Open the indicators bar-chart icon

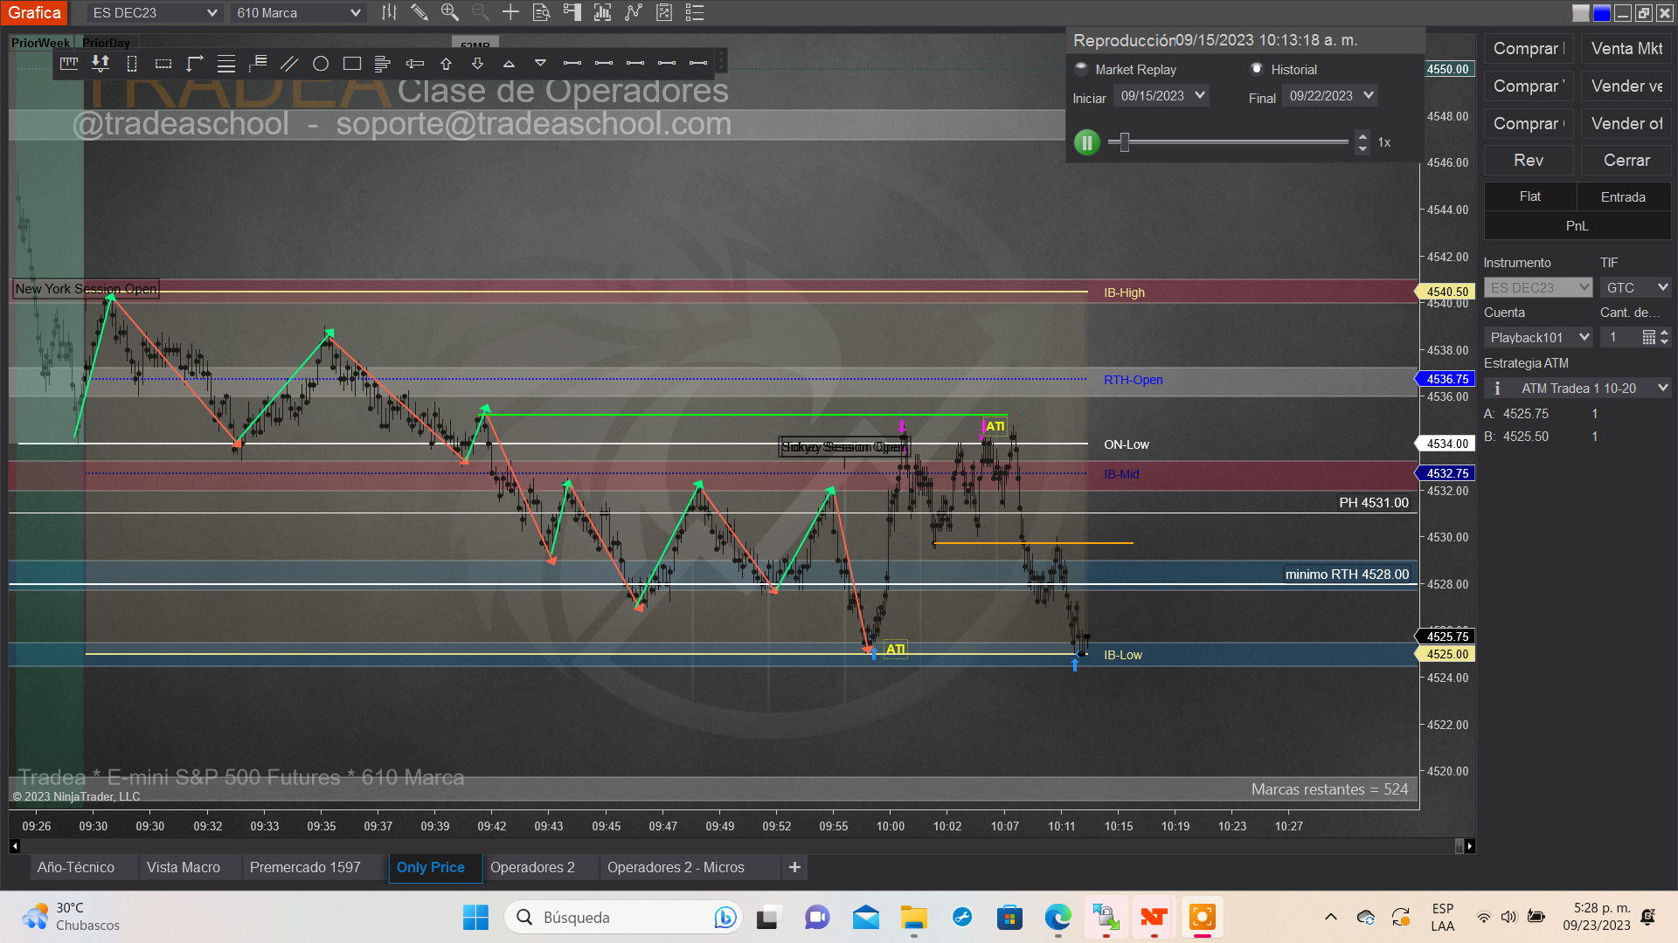[602, 12]
